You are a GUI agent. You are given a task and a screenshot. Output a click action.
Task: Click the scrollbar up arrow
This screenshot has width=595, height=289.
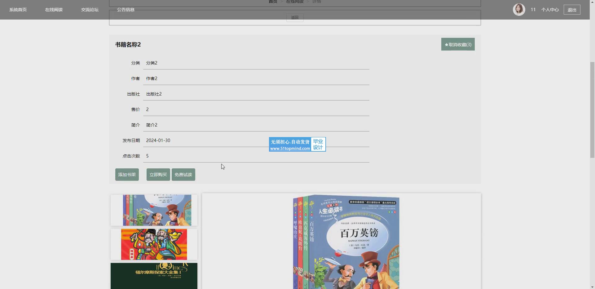click(x=592, y=2)
